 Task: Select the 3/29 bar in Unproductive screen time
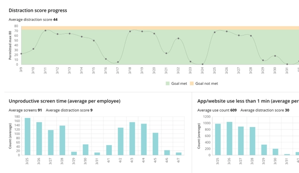tap(74, 153)
